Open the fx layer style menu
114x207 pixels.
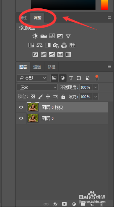point(56,204)
